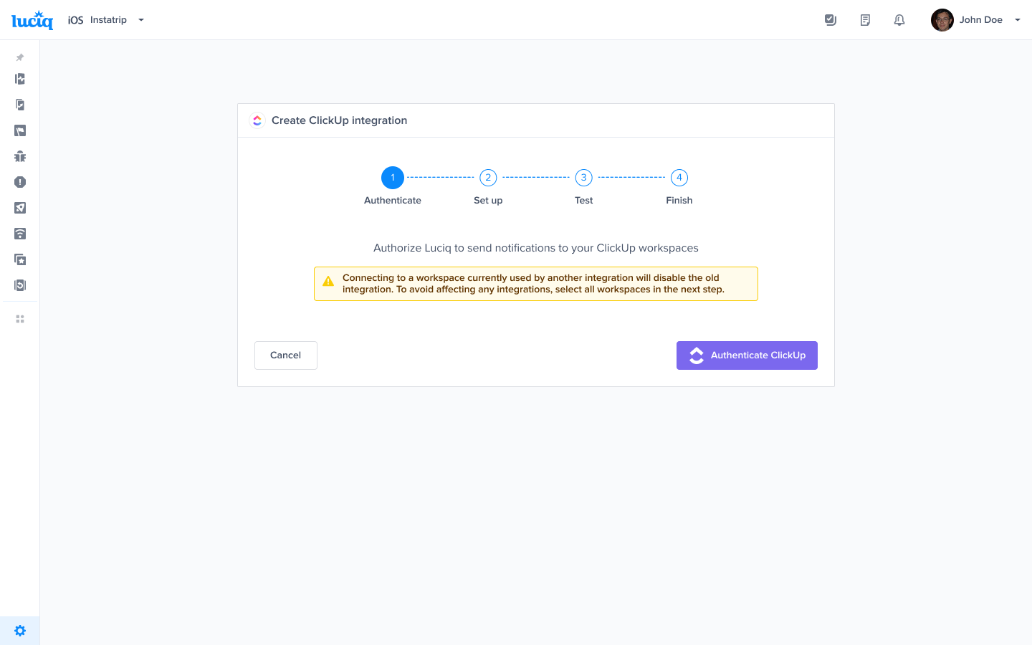Image resolution: width=1032 pixels, height=645 pixels.
Task: Select the starred sessions sidebar icon
Action: (x=19, y=259)
